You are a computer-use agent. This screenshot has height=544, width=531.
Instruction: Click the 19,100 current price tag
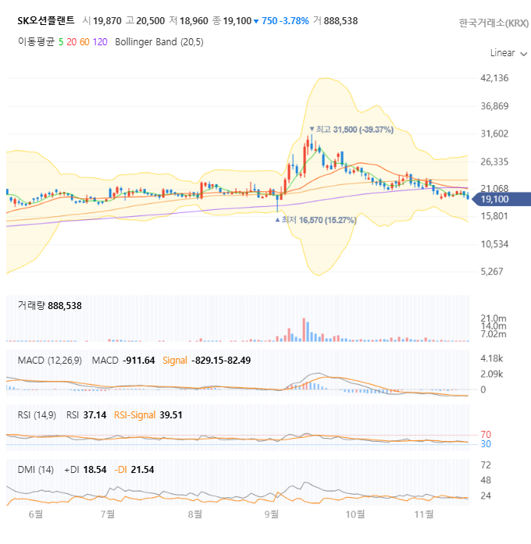(x=501, y=199)
